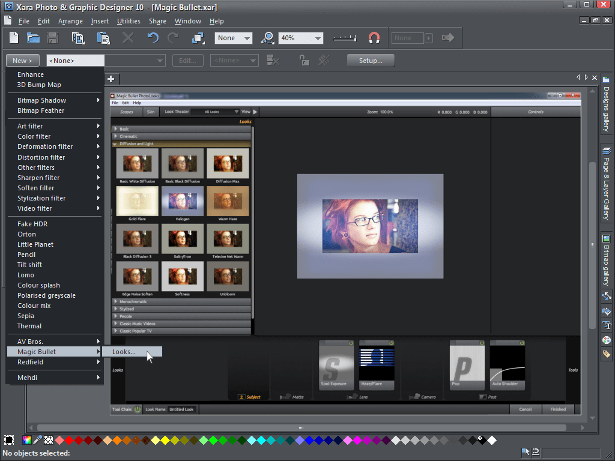Click the blue color swatch
The image size is (615, 461).
click(x=309, y=440)
